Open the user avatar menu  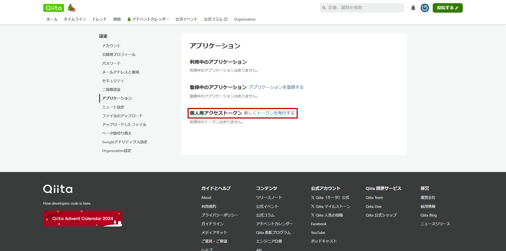(x=425, y=8)
